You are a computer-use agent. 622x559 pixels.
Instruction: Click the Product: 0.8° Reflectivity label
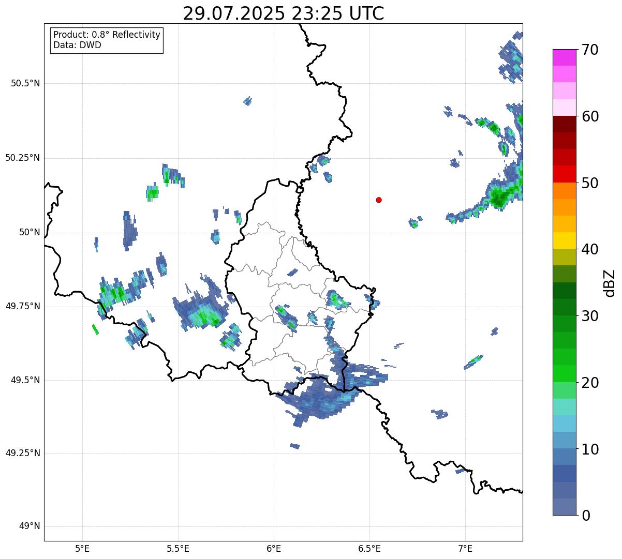(107, 35)
